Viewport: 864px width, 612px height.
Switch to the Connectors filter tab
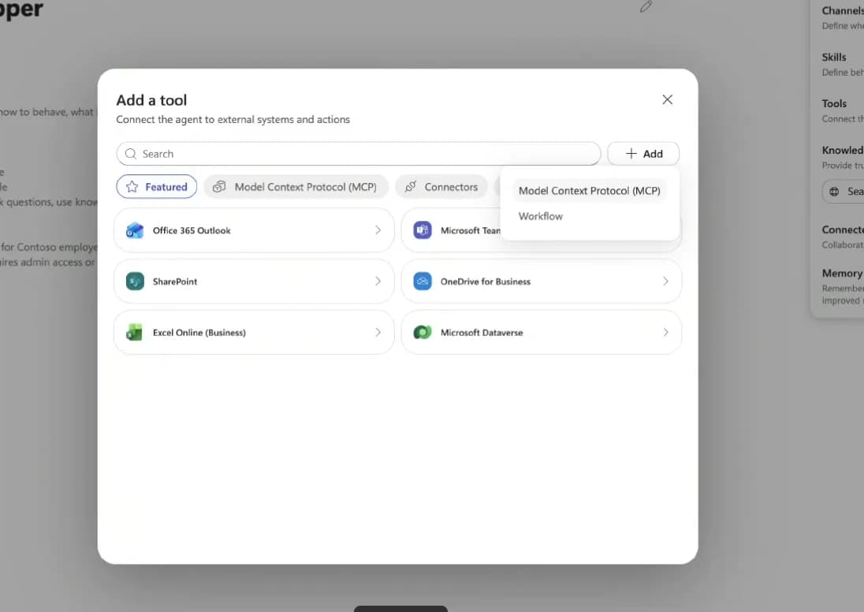pos(441,187)
